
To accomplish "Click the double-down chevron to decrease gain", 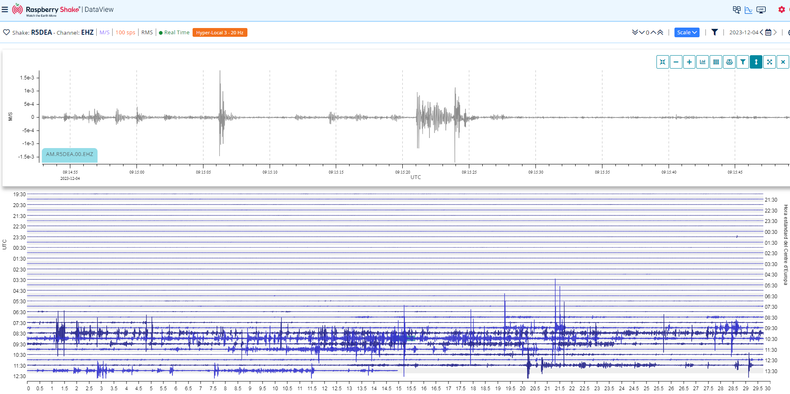I will click(x=635, y=33).
